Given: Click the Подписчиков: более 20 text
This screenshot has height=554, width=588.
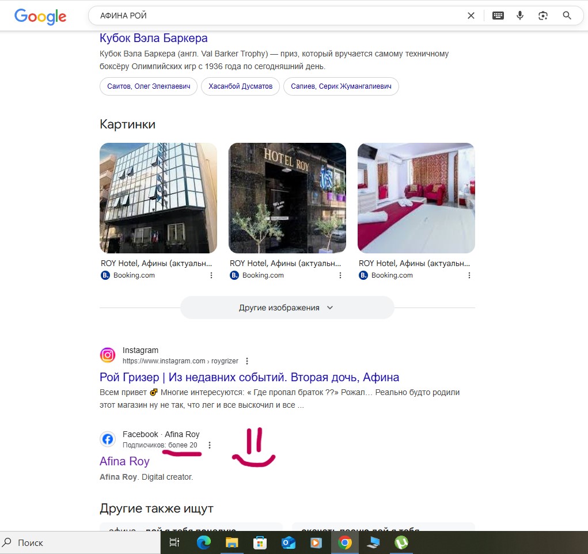Looking at the screenshot, I should [x=160, y=445].
